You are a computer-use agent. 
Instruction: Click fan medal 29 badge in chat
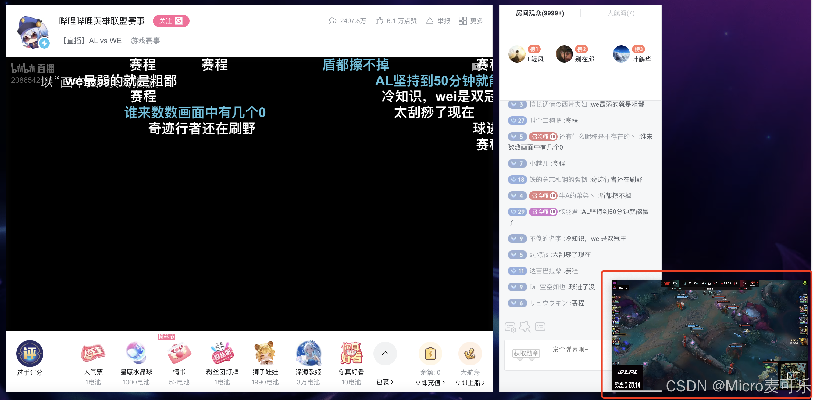tap(517, 212)
